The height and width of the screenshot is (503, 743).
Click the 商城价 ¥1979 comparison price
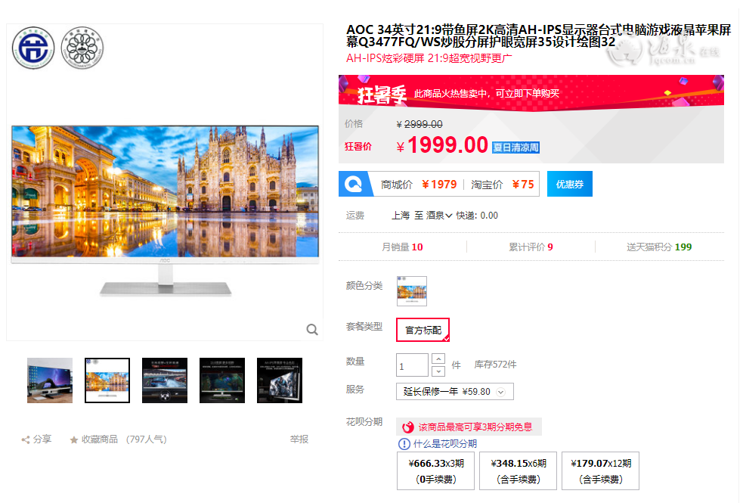click(419, 185)
